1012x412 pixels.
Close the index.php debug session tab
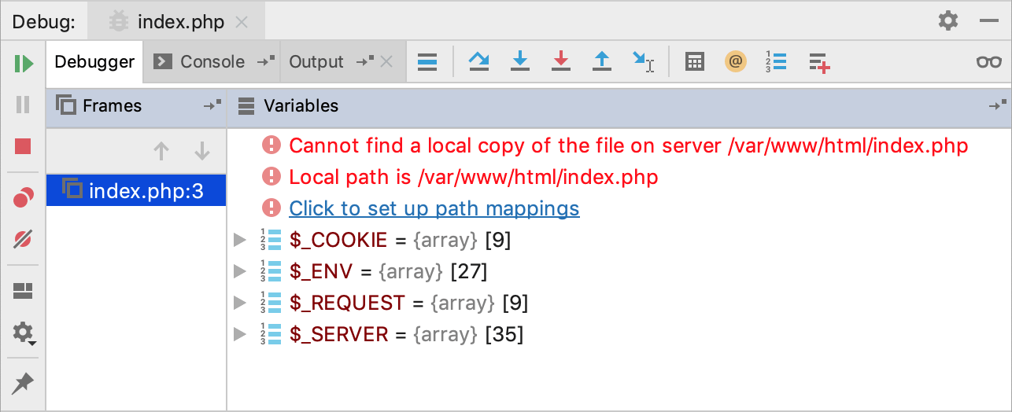pyautogui.click(x=242, y=22)
